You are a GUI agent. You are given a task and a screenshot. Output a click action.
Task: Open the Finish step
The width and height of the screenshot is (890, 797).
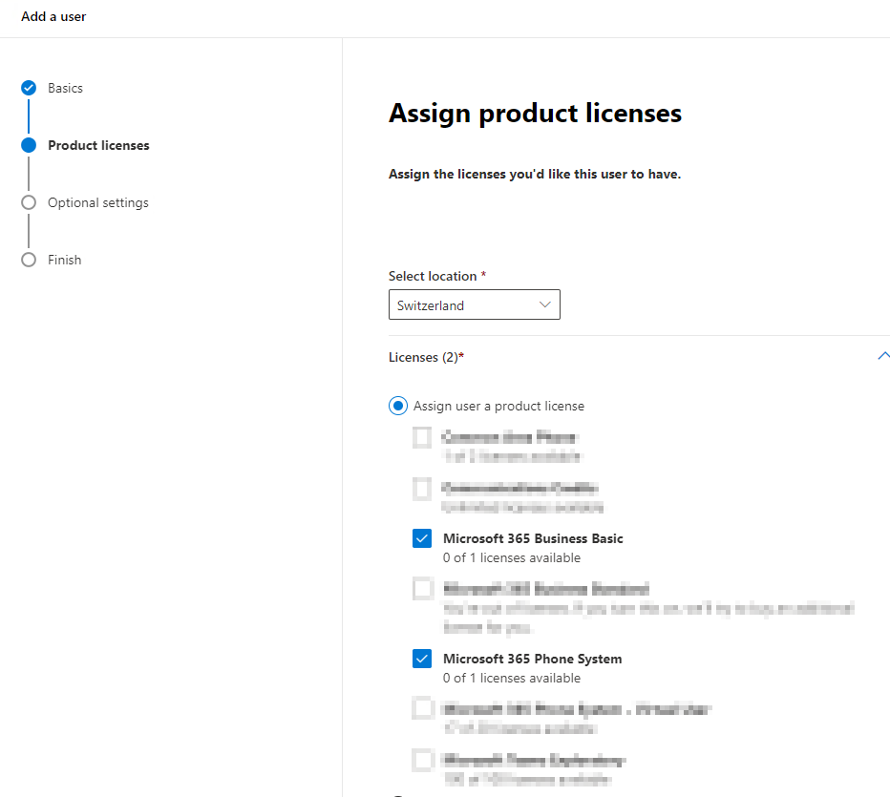[x=64, y=260]
